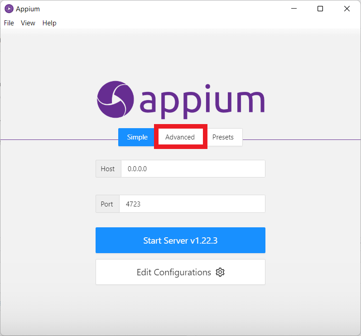Close the Appium window
The width and height of the screenshot is (361, 336).
(347, 9)
